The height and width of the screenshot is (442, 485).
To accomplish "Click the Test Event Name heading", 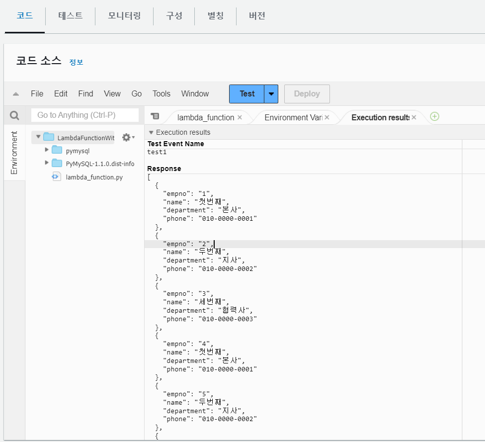I will click(176, 144).
